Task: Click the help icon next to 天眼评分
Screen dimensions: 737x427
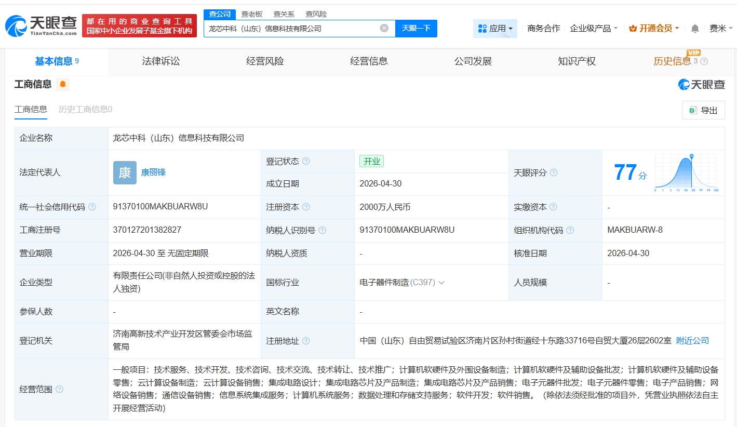Action: click(554, 172)
